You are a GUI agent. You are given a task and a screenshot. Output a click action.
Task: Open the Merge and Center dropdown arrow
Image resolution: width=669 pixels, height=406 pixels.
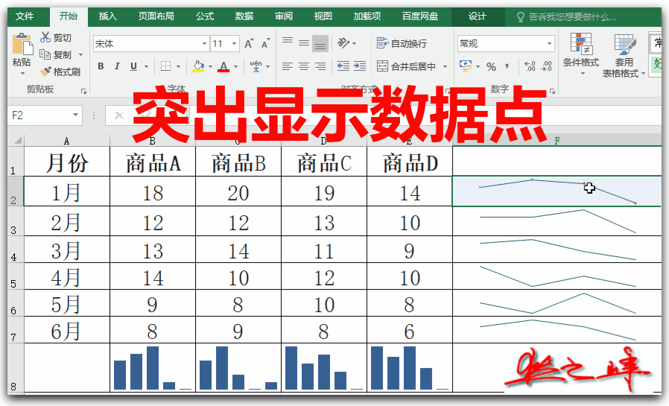pyautogui.click(x=445, y=66)
